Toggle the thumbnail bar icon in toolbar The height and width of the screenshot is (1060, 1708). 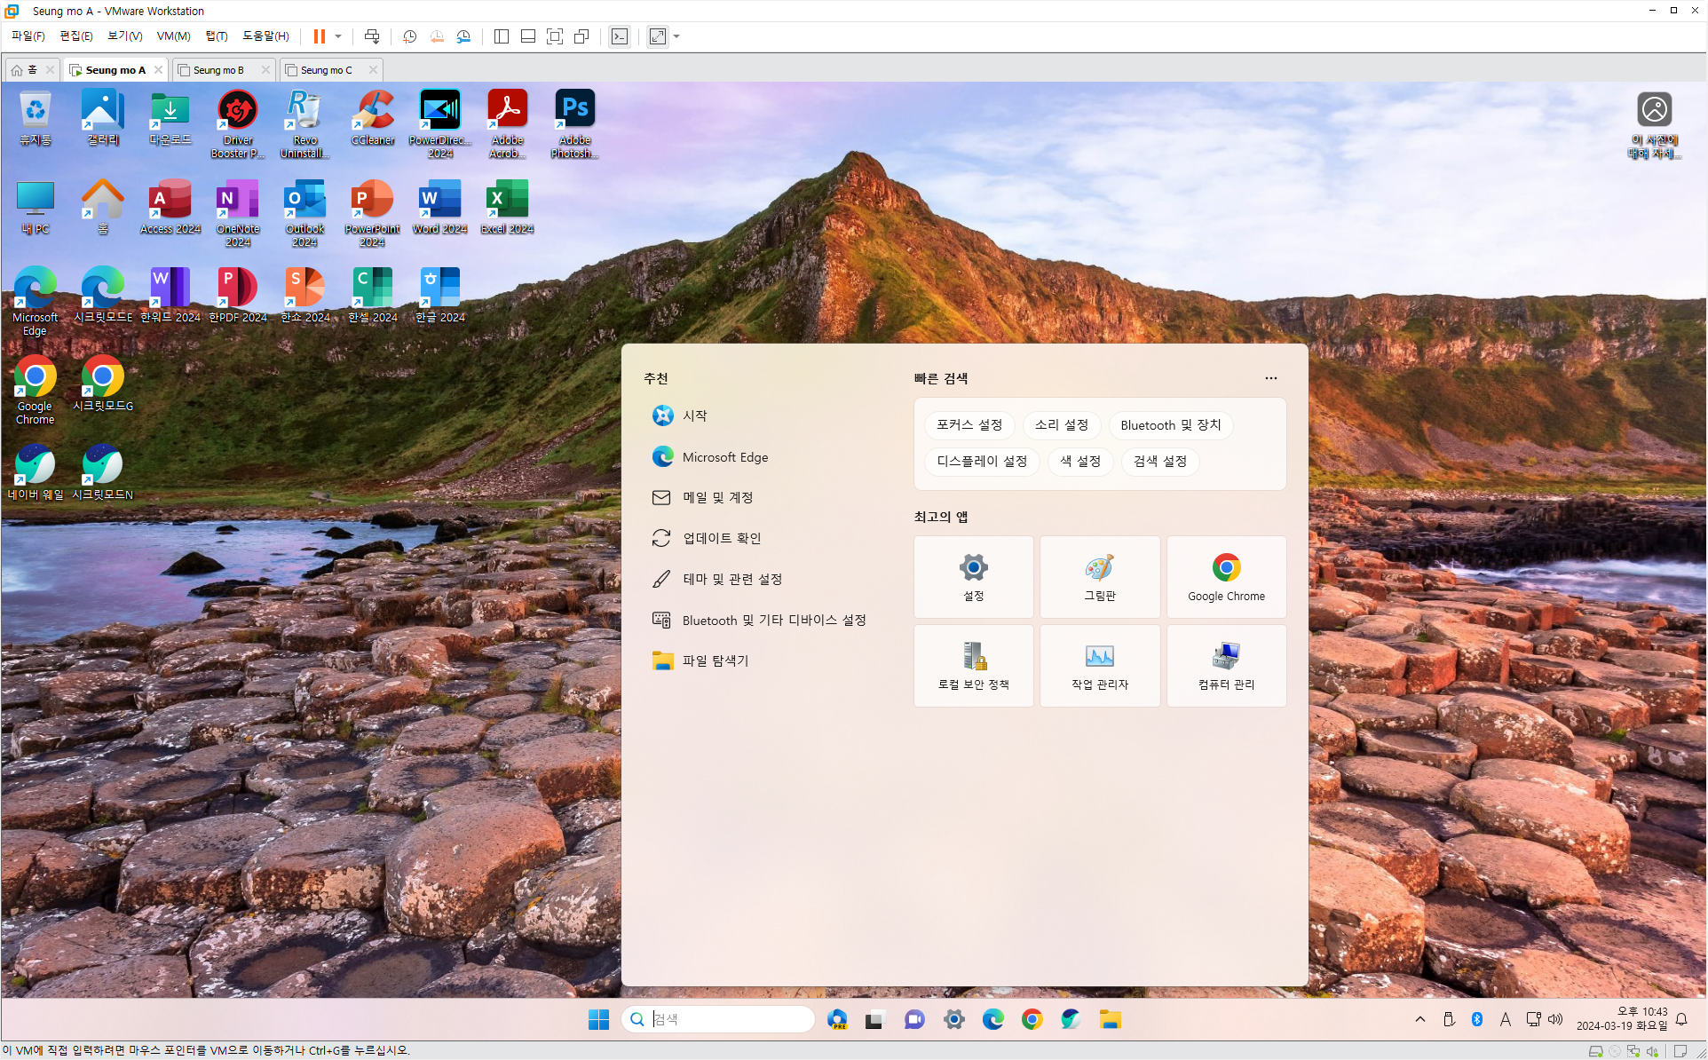click(x=528, y=36)
